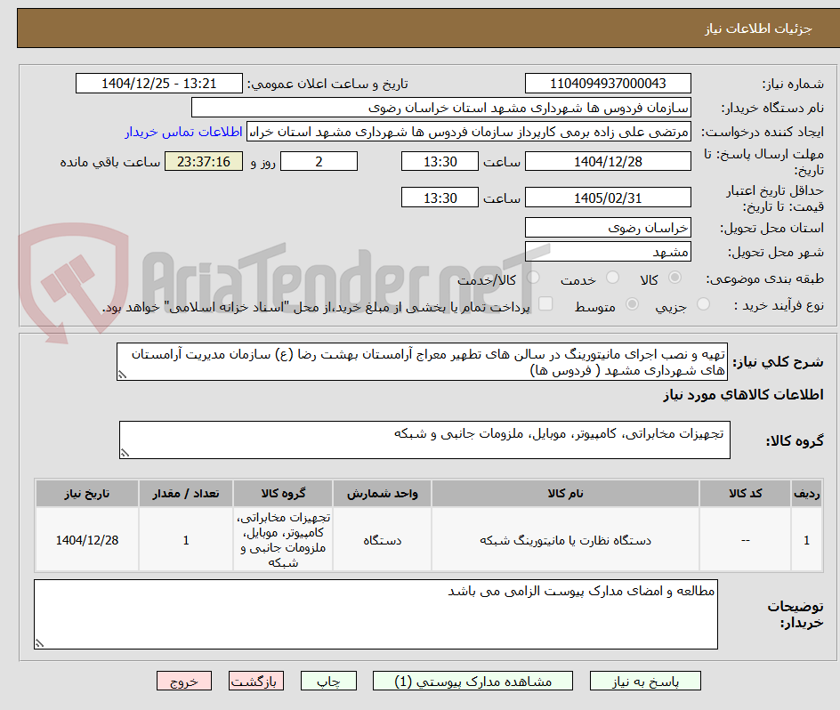This screenshot has height=710, width=840.
Task: Click the remaining time 23:37:16 field
Action: (204, 161)
